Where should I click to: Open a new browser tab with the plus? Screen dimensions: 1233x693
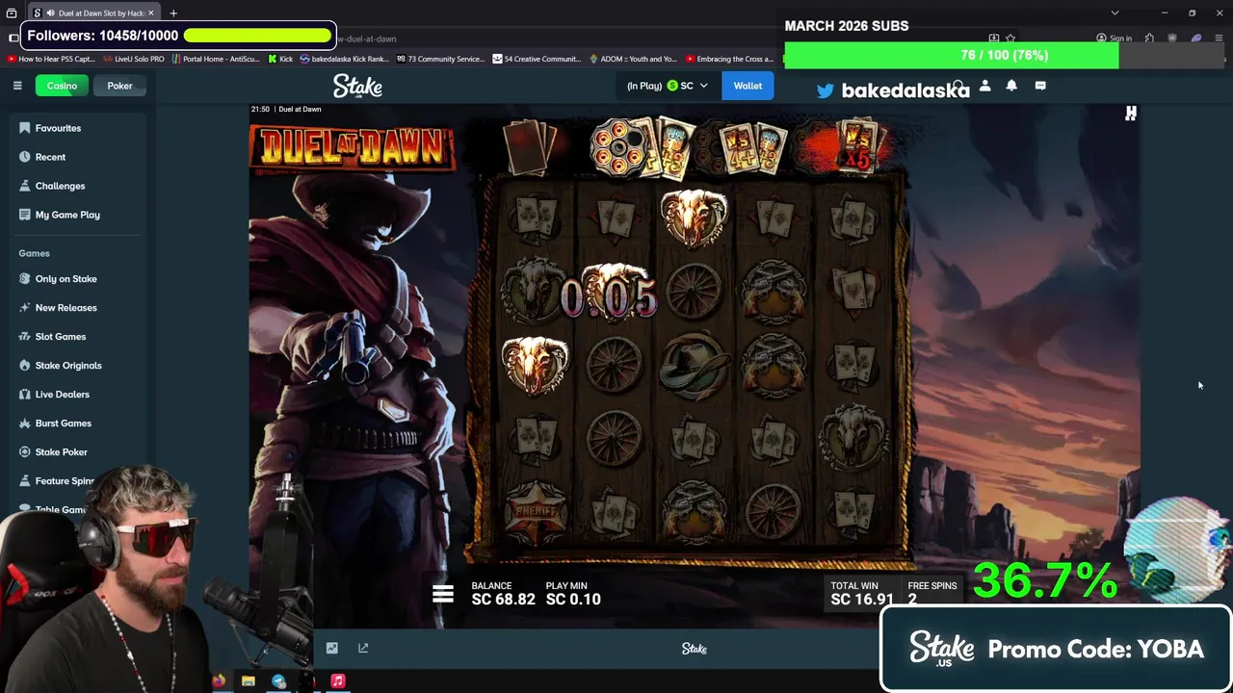point(173,13)
